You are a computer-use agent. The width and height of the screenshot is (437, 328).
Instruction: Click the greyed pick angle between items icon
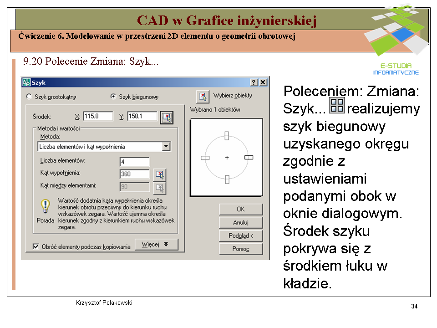pos(159,187)
